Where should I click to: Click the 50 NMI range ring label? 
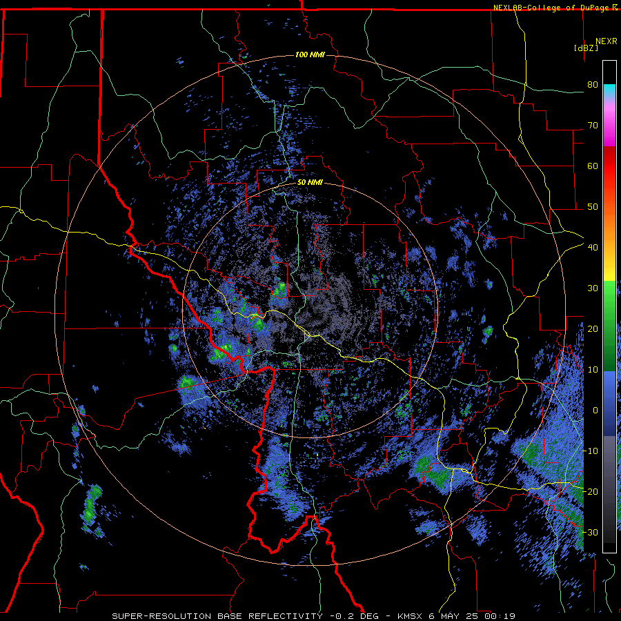(x=310, y=183)
